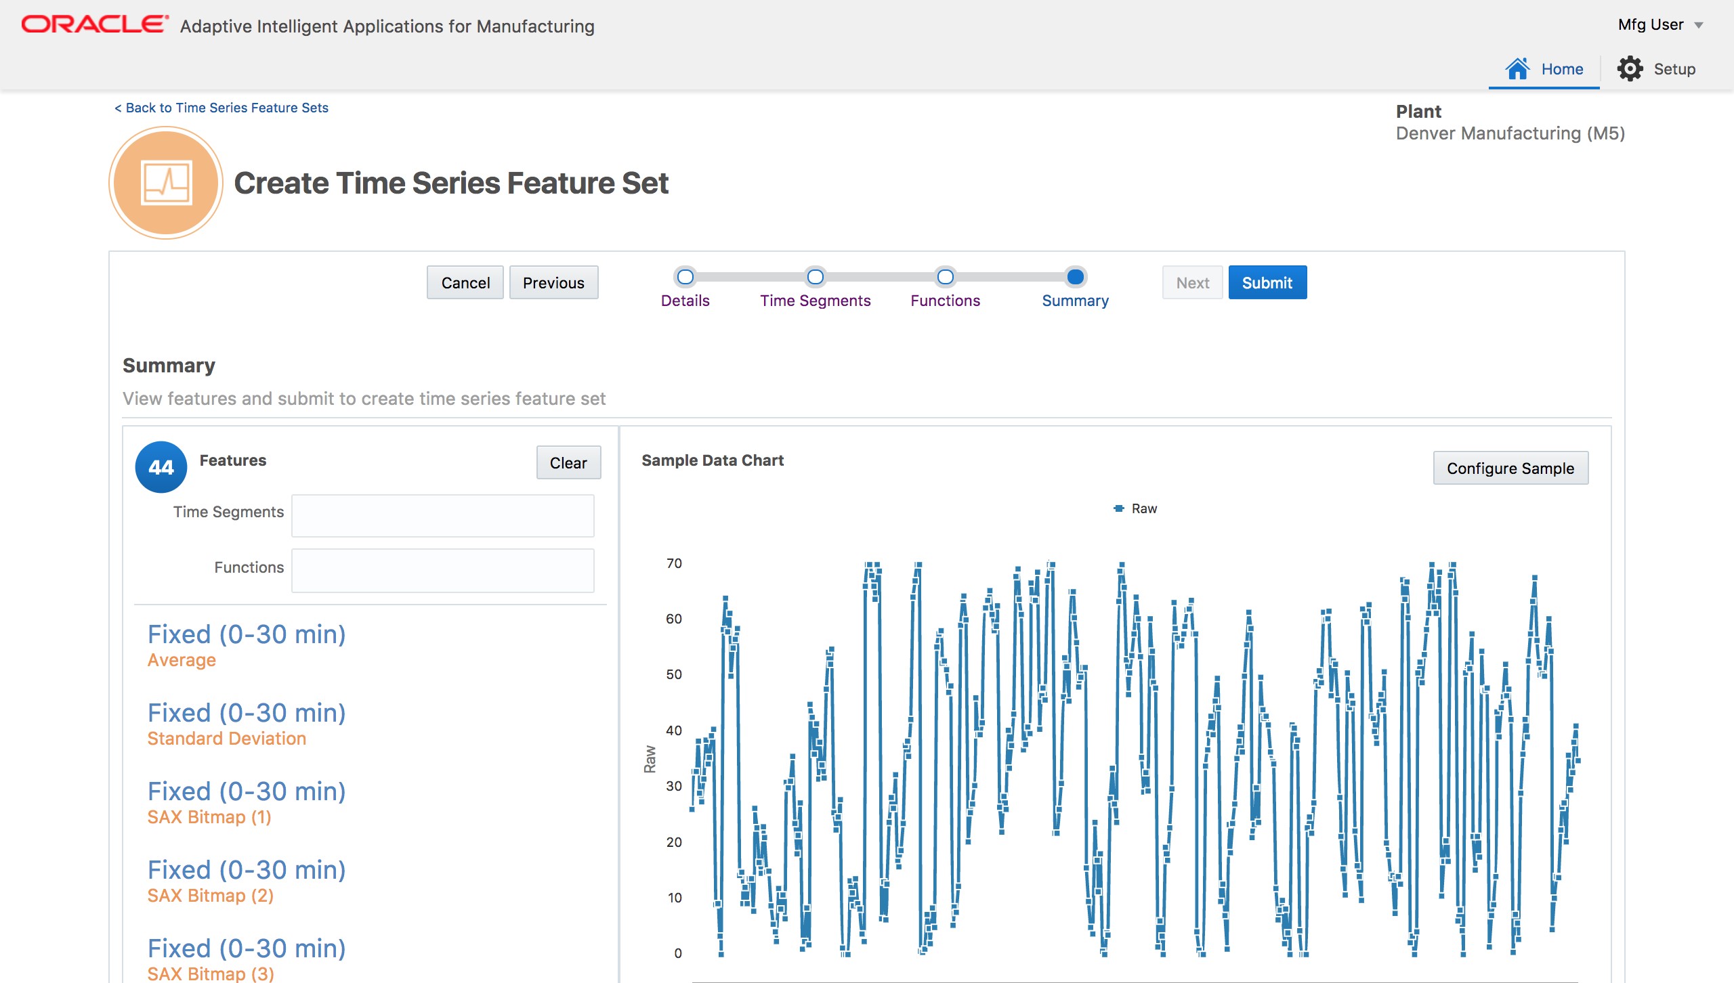
Task: Submit the time series feature set
Action: pos(1267,282)
